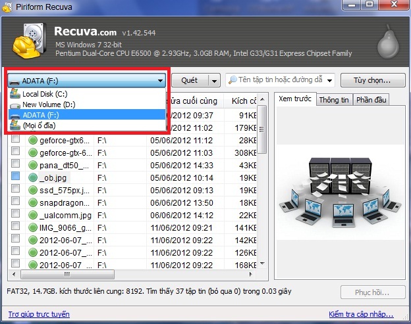411x324 pixels.
Task: Start scan with the Quét button
Action: coord(190,81)
